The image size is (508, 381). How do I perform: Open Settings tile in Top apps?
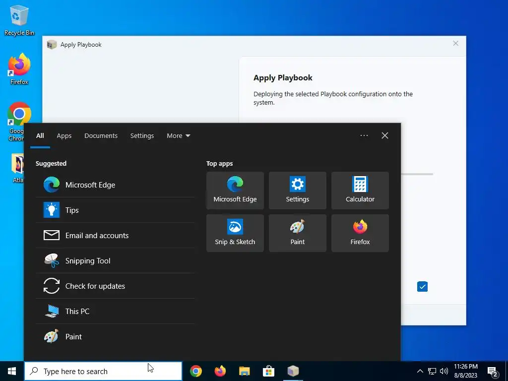pos(298,190)
